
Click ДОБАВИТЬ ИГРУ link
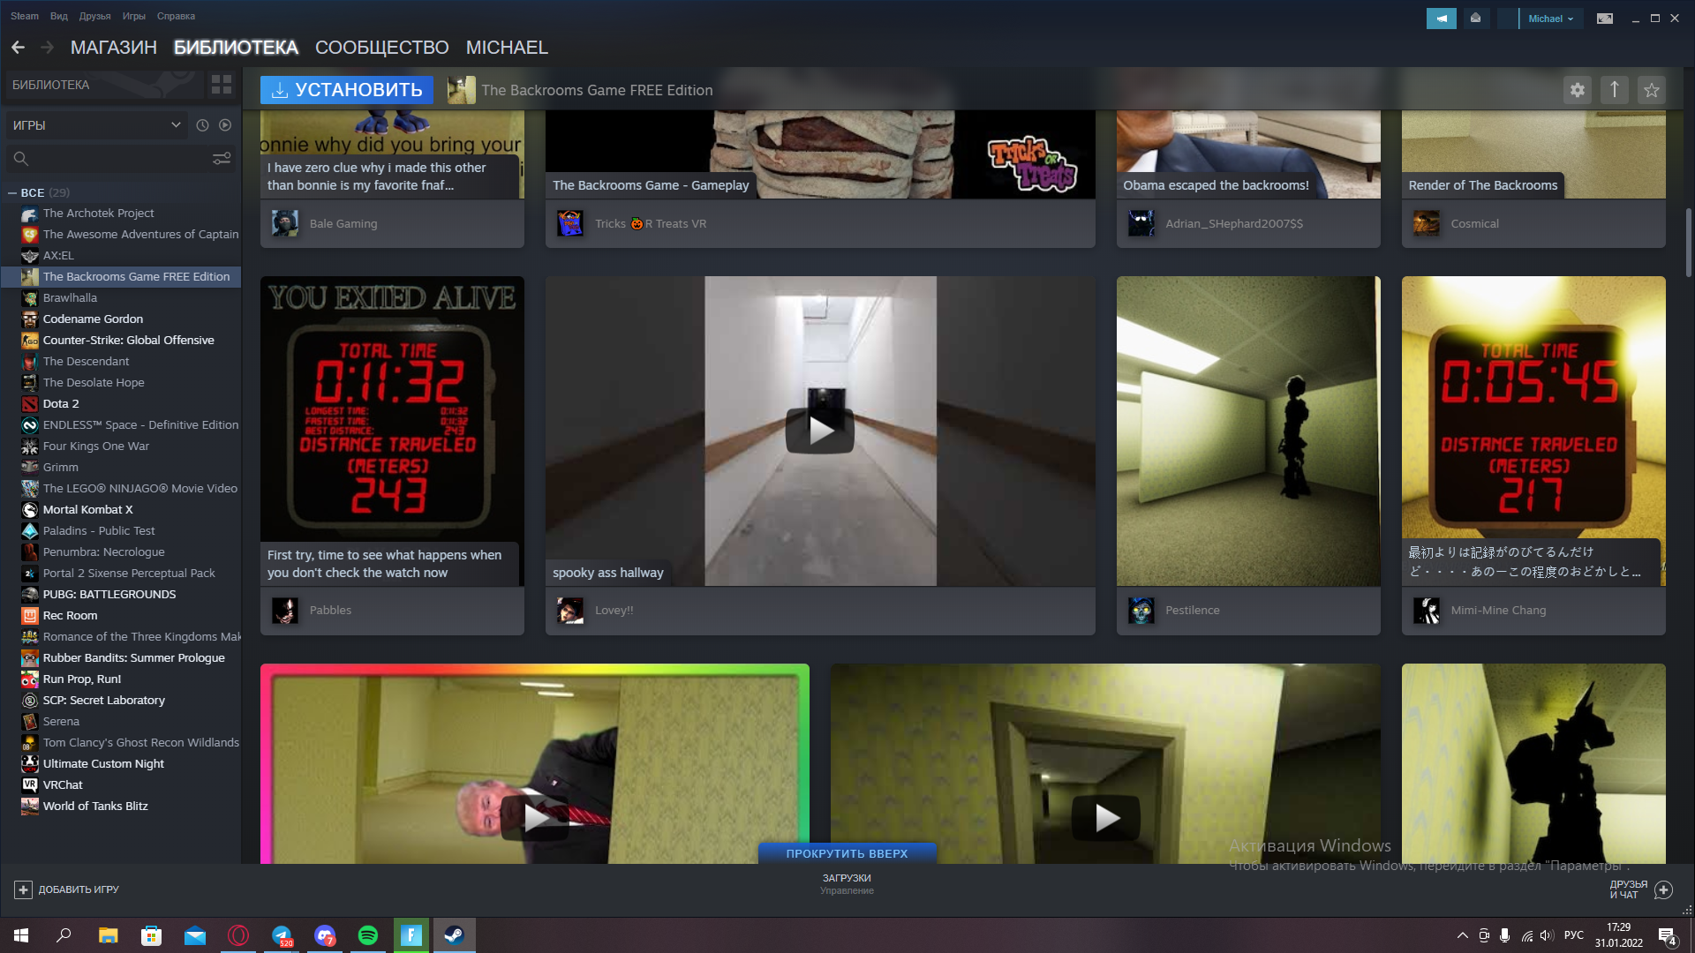[x=79, y=889]
